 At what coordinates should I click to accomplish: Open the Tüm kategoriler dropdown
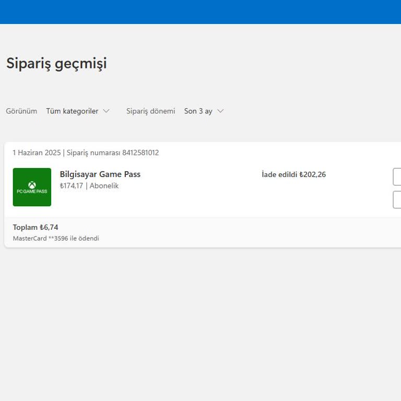pyautogui.click(x=78, y=111)
